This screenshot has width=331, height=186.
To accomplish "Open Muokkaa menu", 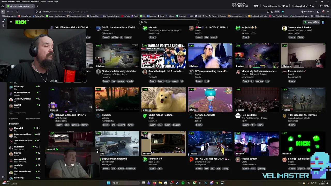I will click(x=11, y=1).
